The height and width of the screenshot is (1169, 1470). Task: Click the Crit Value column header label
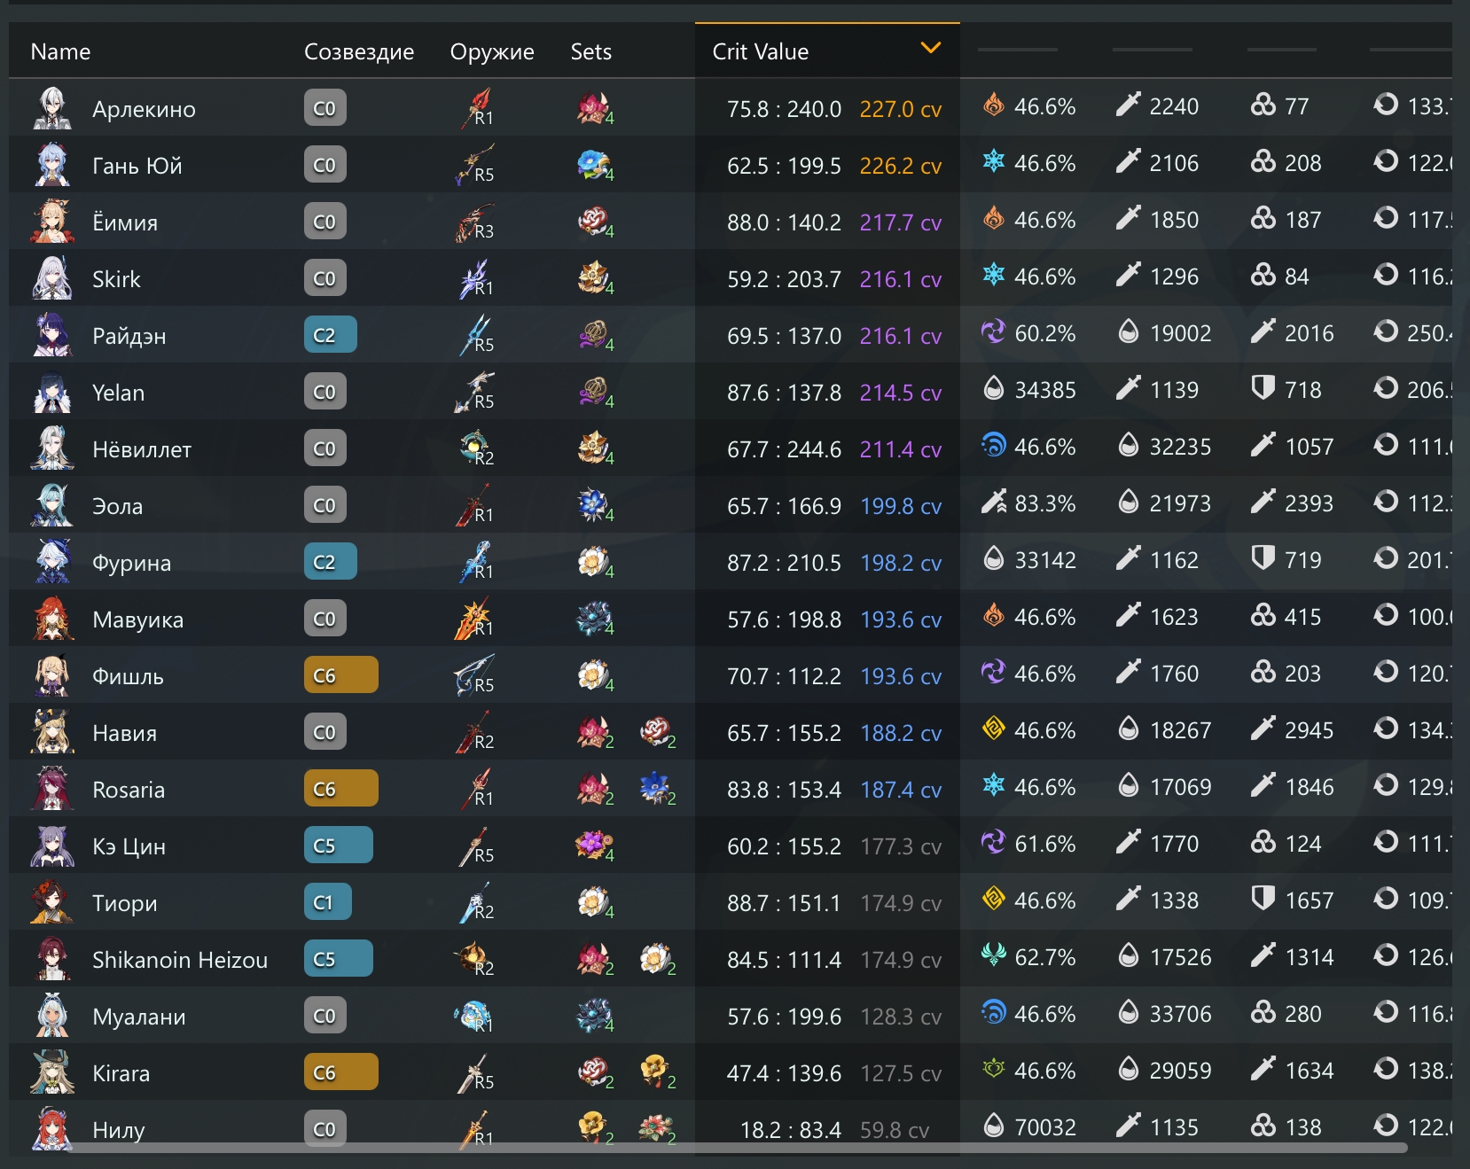(761, 51)
